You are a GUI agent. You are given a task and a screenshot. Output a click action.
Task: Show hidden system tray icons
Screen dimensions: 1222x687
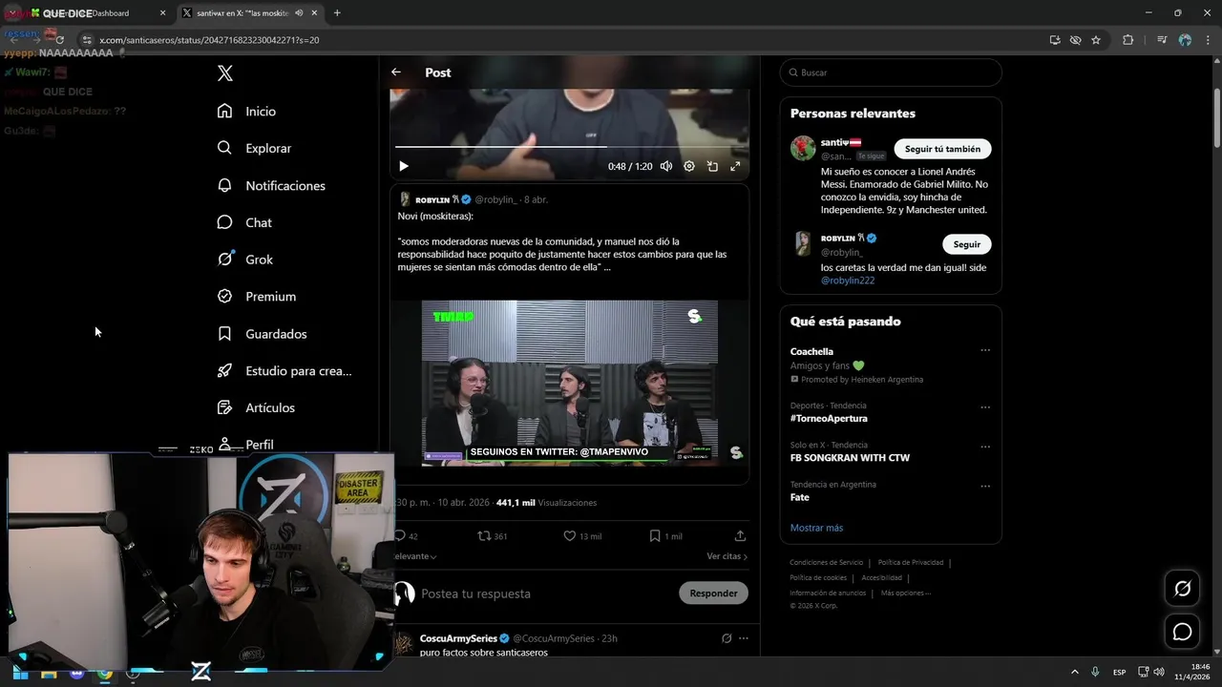pos(1075,673)
